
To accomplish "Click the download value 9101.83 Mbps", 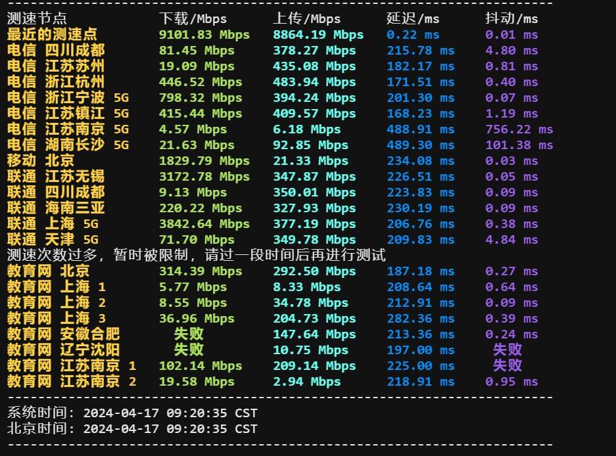I will 204,34.
